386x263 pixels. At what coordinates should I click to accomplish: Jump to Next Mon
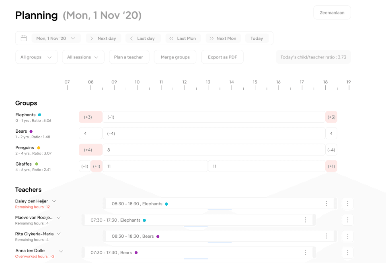tap(223, 38)
